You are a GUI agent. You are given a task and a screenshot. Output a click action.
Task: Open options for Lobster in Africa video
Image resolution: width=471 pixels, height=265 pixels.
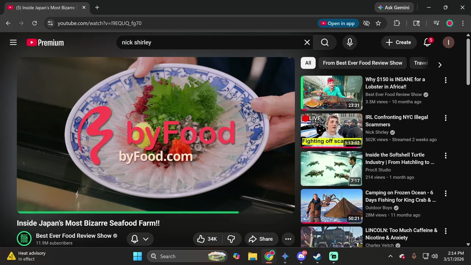coord(446,80)
